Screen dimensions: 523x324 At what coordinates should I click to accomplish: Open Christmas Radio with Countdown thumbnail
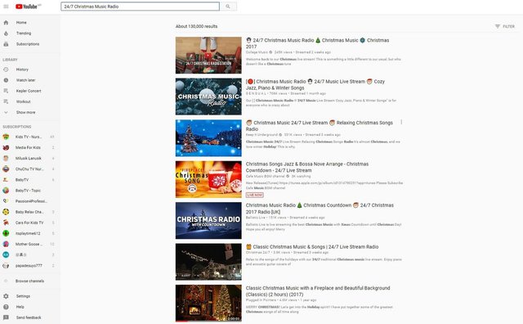click(208, 220)
